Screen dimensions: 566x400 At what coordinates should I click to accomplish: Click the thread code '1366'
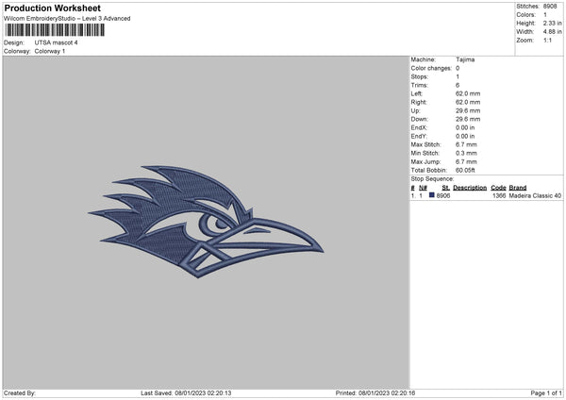click(499, 195)
